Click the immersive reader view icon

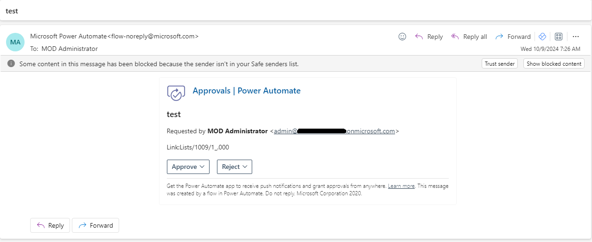coord(559,37)
